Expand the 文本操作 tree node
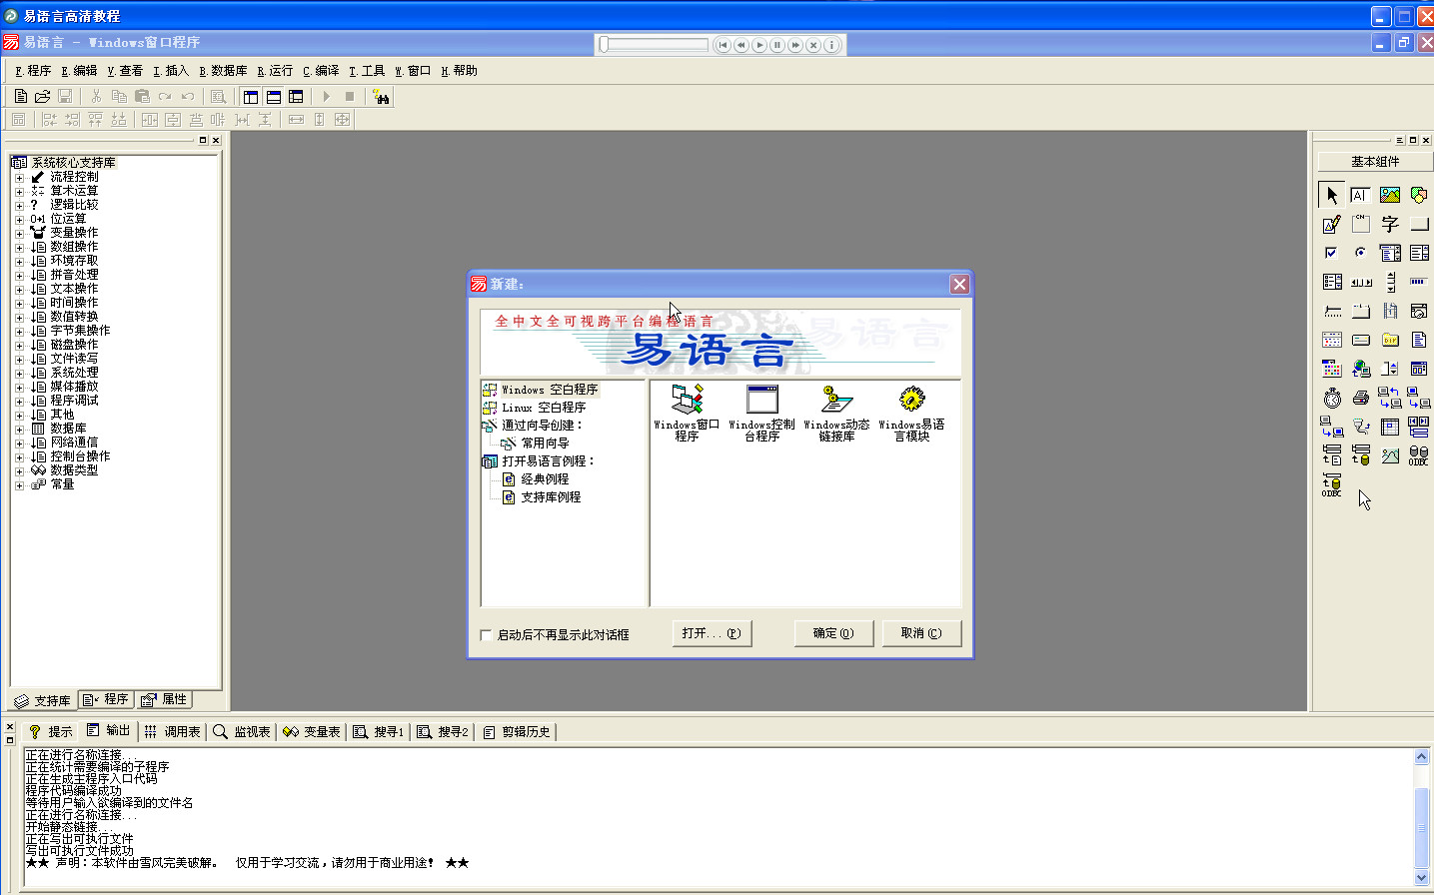Screen dimensions: 1434x895 [19, 289]
